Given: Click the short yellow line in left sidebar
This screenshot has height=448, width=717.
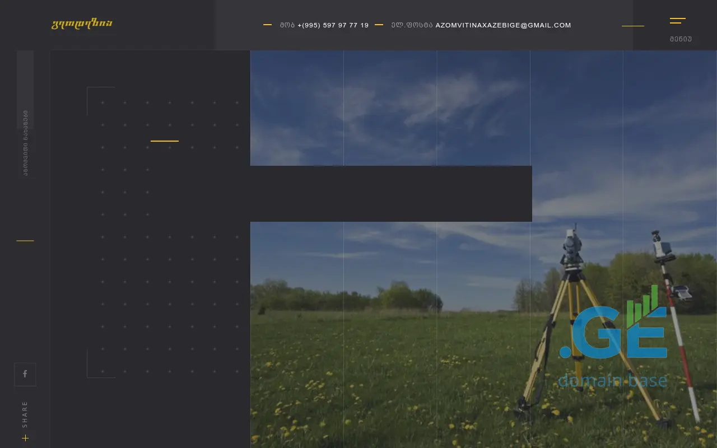Looking at the screenshot, I should coord(25,241).
